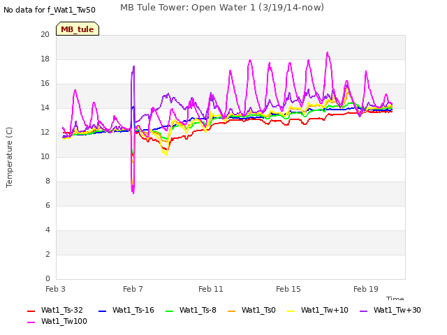Click the No data for f_Wat1_Tw50 message

click(x=50, y=10)
